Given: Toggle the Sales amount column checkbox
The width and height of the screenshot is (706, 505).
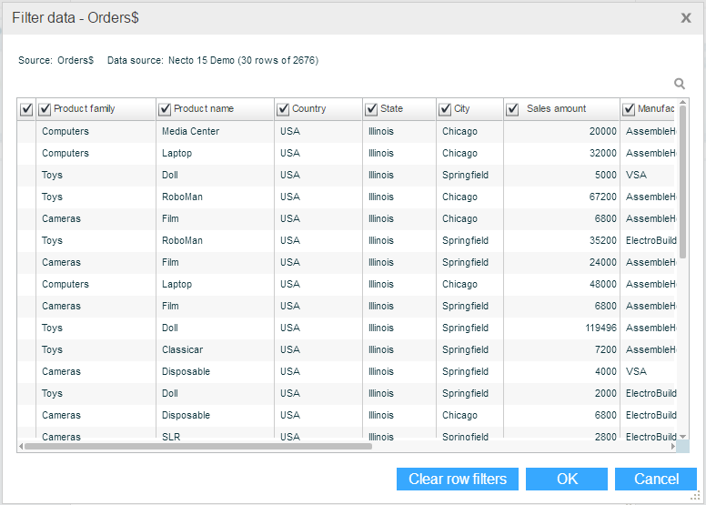Looking at the screenshot, I should point(512,109).
